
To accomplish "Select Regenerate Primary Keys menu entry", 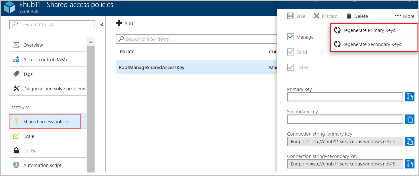I will pos(374,30).
